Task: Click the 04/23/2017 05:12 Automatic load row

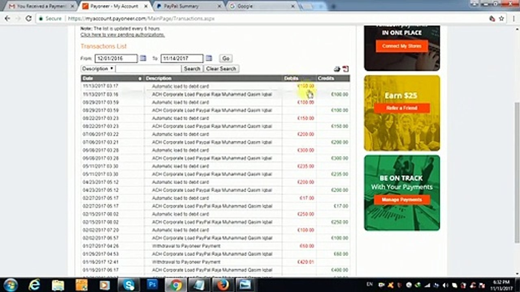Action: pyautogui.click(x=215, y=182)
